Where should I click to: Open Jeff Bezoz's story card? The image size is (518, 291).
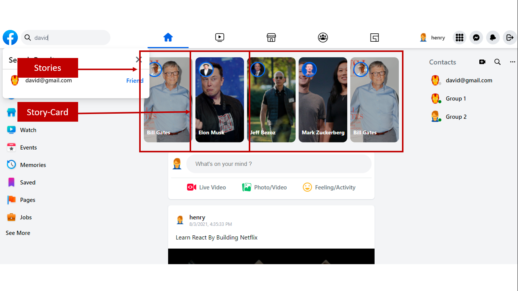tap(271, 100)
